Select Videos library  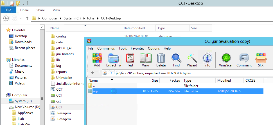coord(17,83)
